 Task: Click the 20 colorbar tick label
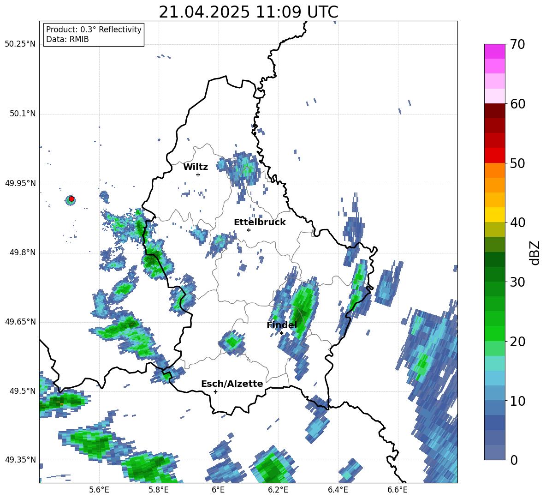517,342
